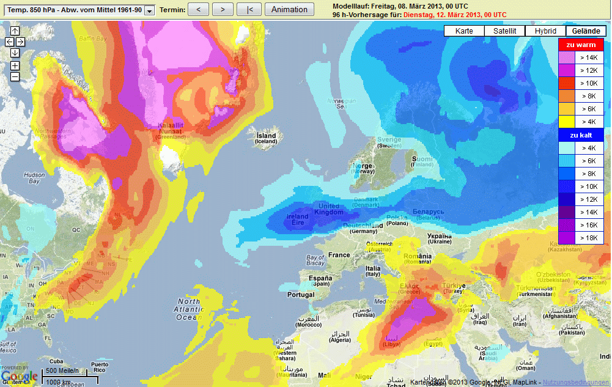
Task: Click the 'France' map label
Action: tap(339, 255)
